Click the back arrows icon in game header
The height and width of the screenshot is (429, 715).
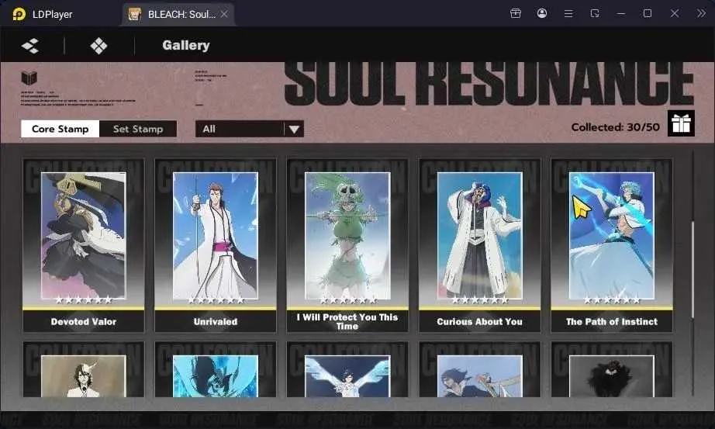click(x=30, y=46)
